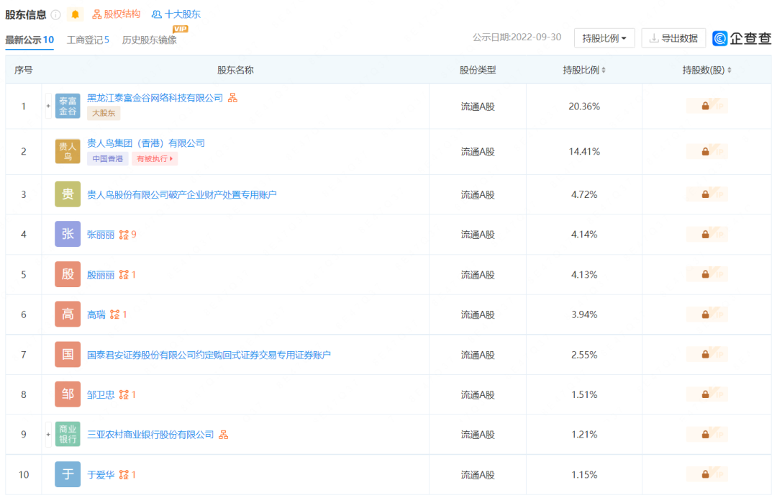777x498 pixels.
Task: Click the info icon beside 股东信息
Action: point(56,15)
